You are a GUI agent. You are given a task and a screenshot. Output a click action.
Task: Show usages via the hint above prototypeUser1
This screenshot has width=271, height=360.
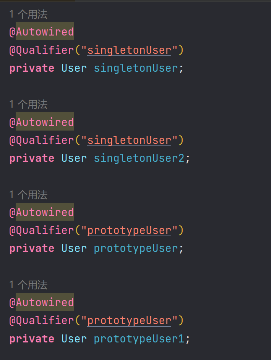[29, 285]
